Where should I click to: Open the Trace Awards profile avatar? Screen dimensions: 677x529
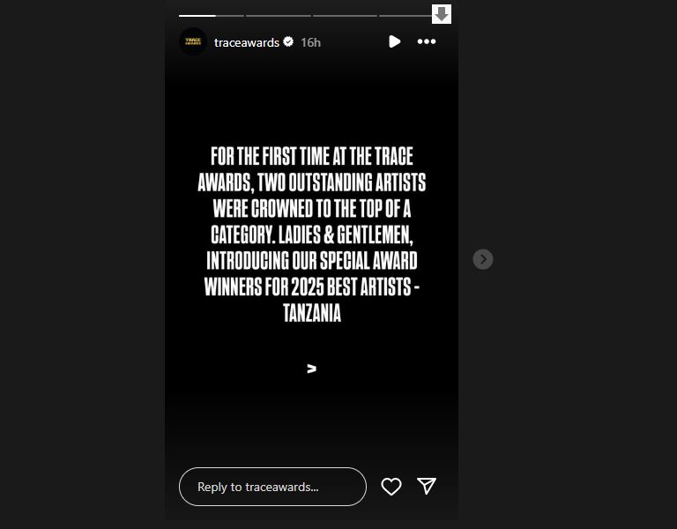point(193,41)
